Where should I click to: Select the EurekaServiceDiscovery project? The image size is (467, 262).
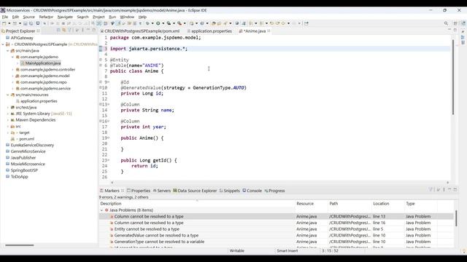[x=32, y=146]
